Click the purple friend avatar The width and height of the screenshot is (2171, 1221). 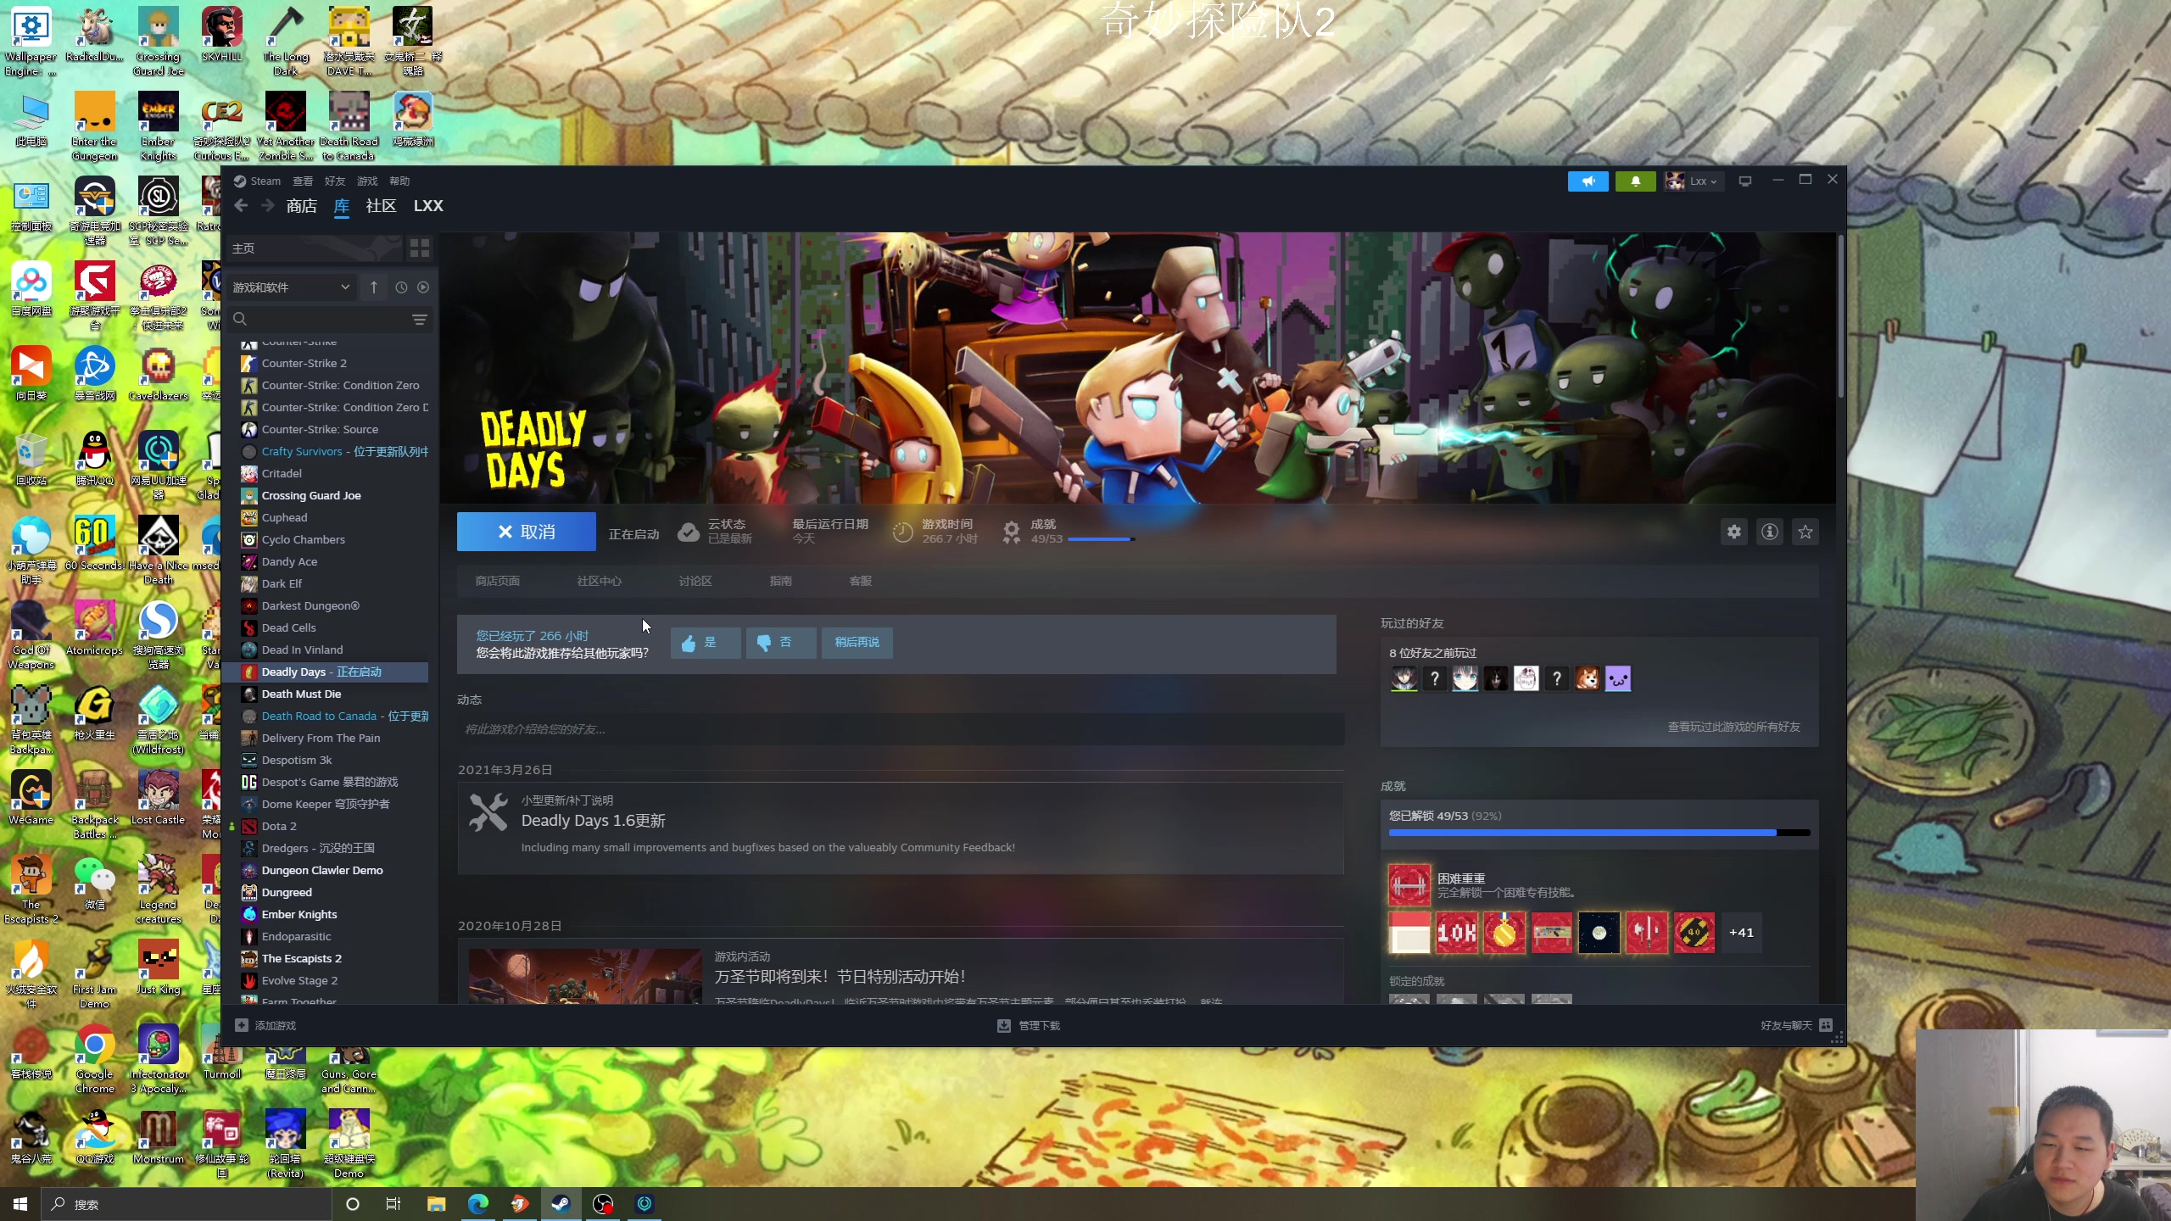pos(1617,679)
